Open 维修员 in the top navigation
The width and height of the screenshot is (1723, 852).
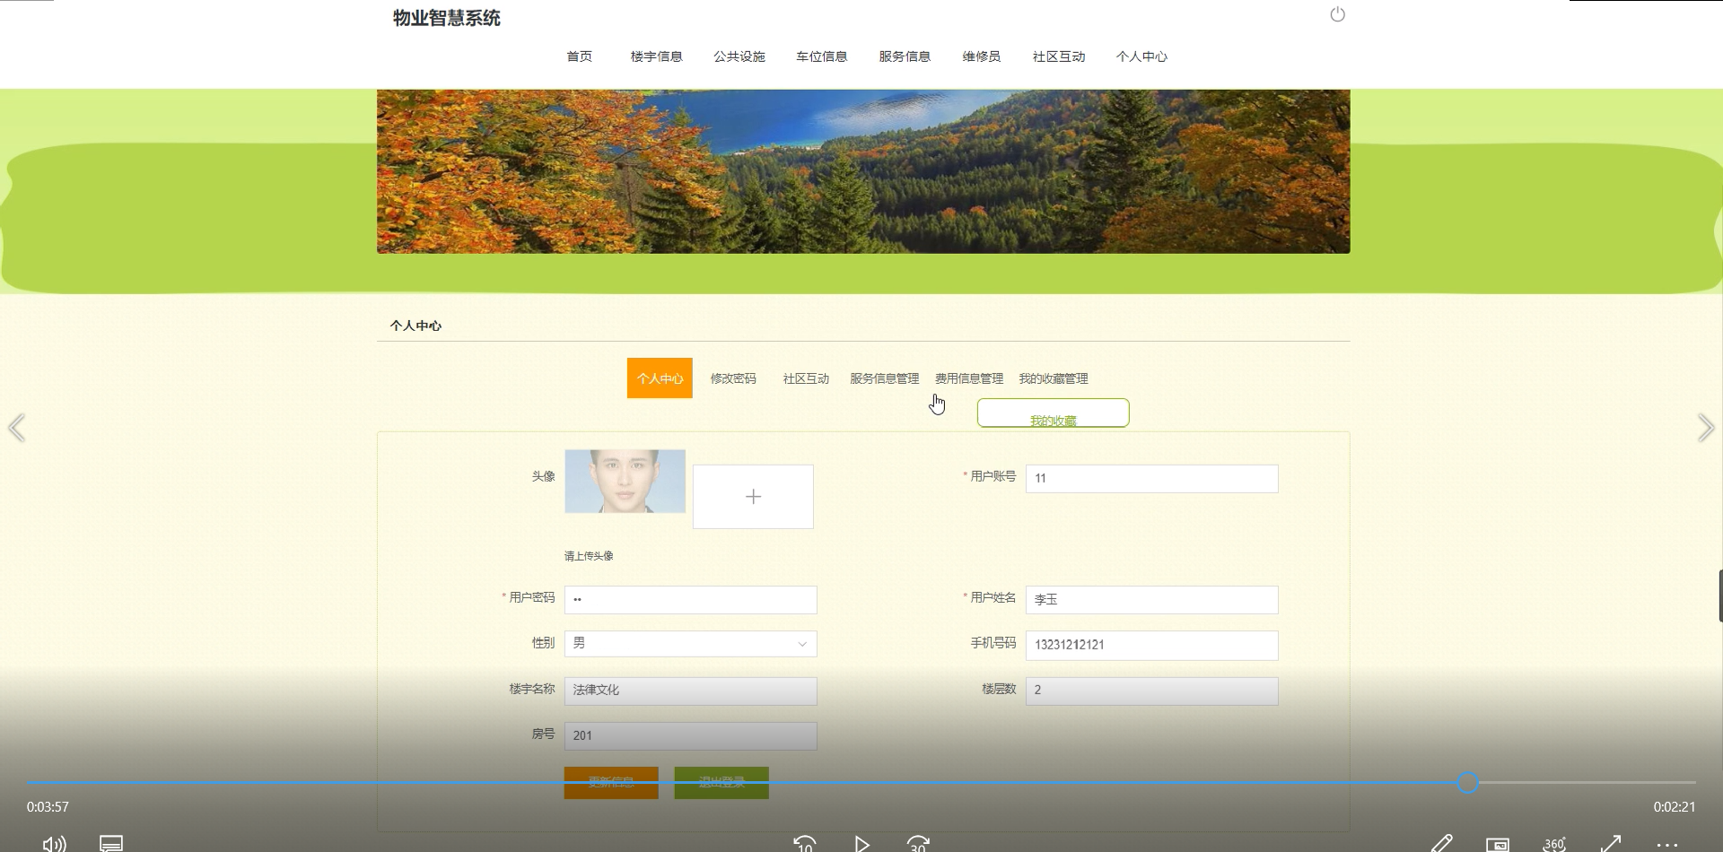tap(981, 57)
